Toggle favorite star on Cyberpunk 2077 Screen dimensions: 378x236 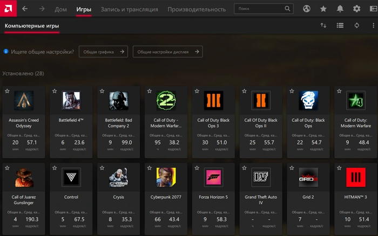click(150, 168)
